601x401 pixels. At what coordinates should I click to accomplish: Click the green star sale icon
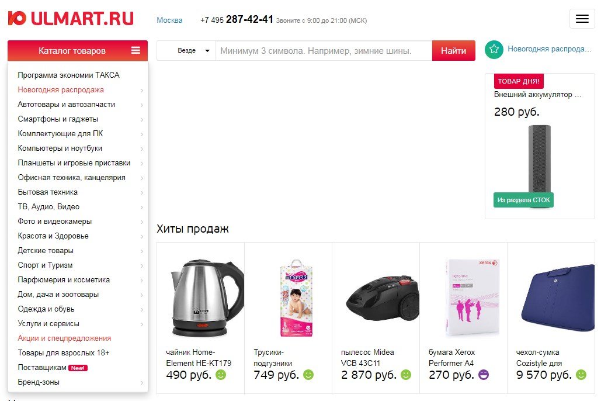coord(494,50)
